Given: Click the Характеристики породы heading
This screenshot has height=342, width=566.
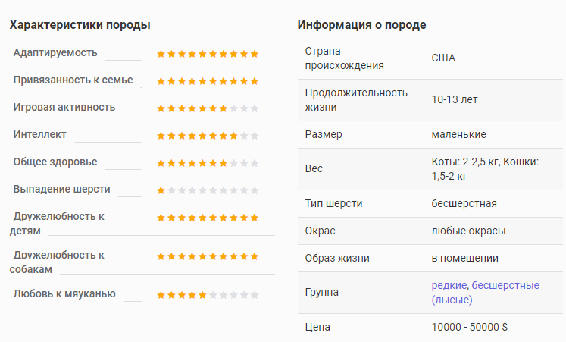Looking at the screenshot, I should 80,25.
